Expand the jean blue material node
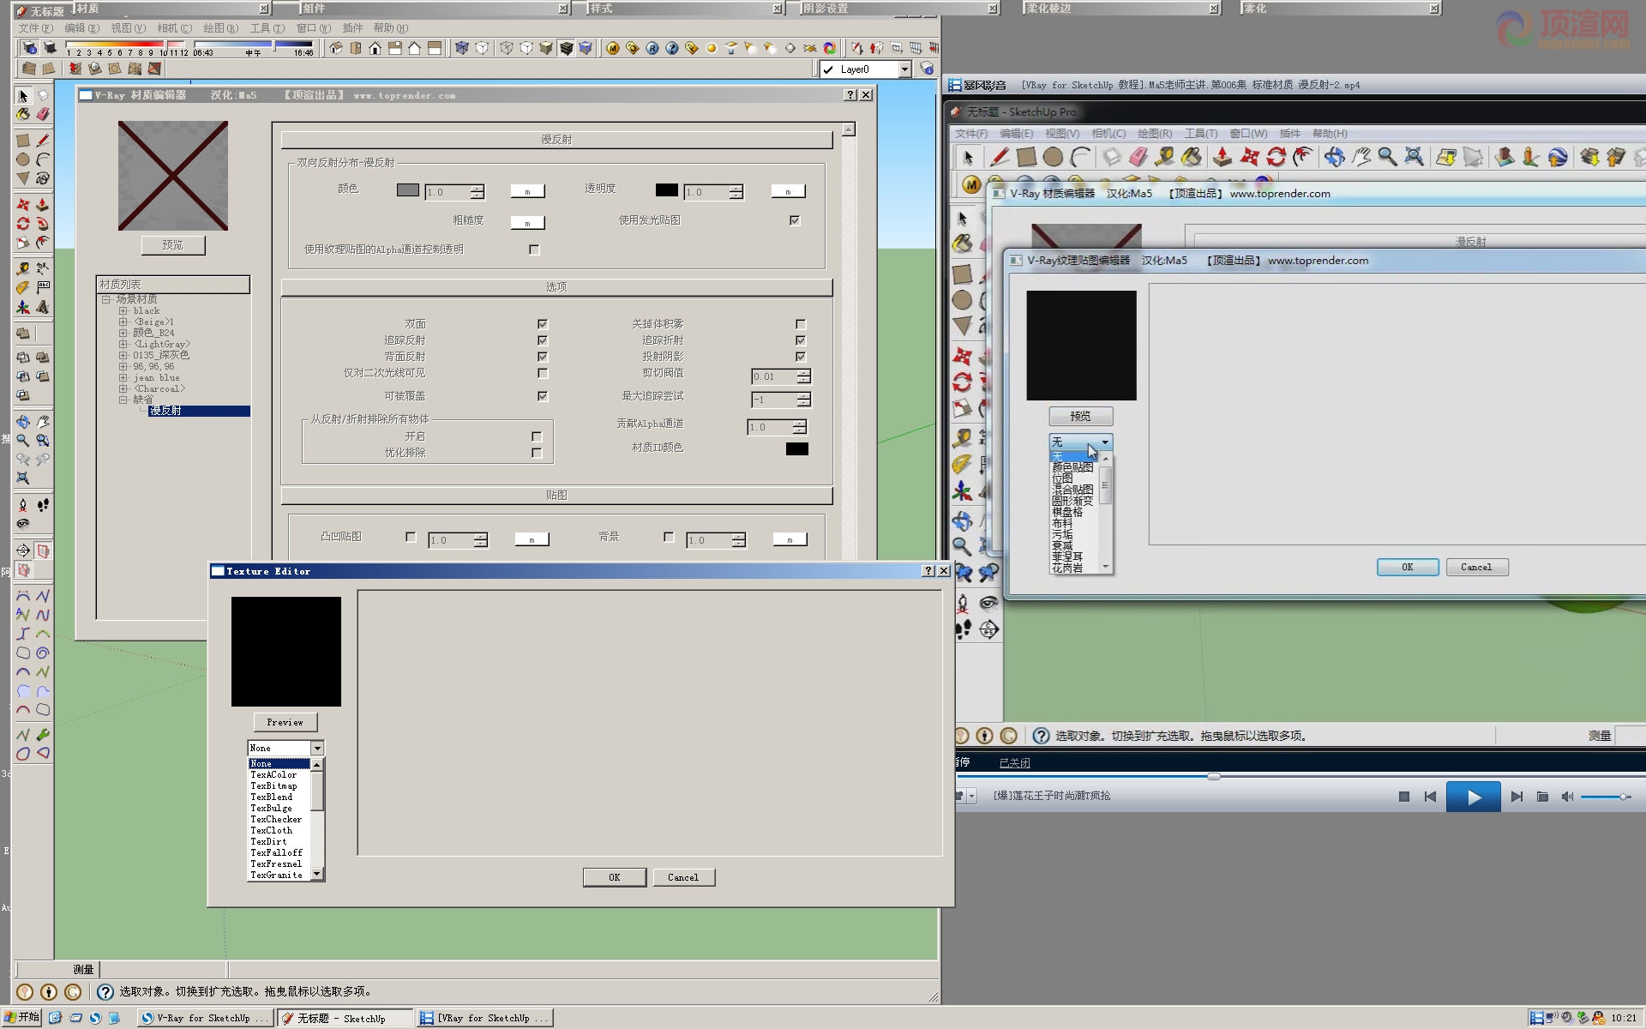Viewport: 1646px width, 1029px height. pos(123,377)
